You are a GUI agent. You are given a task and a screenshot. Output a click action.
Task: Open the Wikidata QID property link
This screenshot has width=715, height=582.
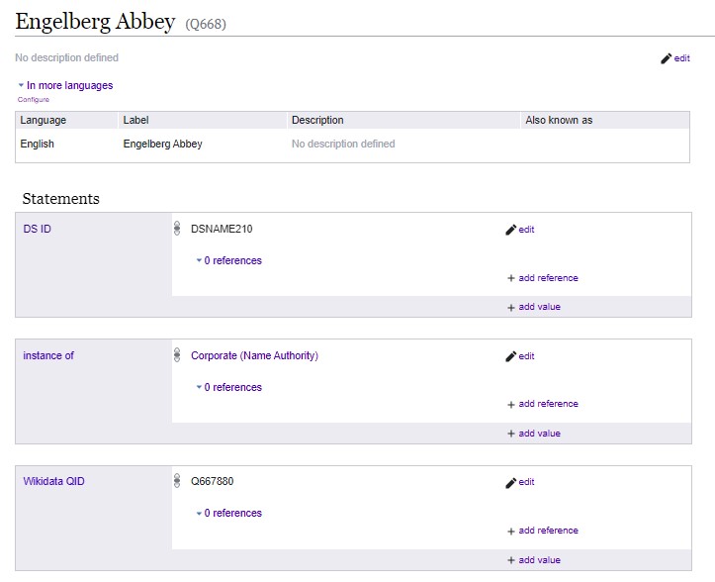click(x=53, y=481)
